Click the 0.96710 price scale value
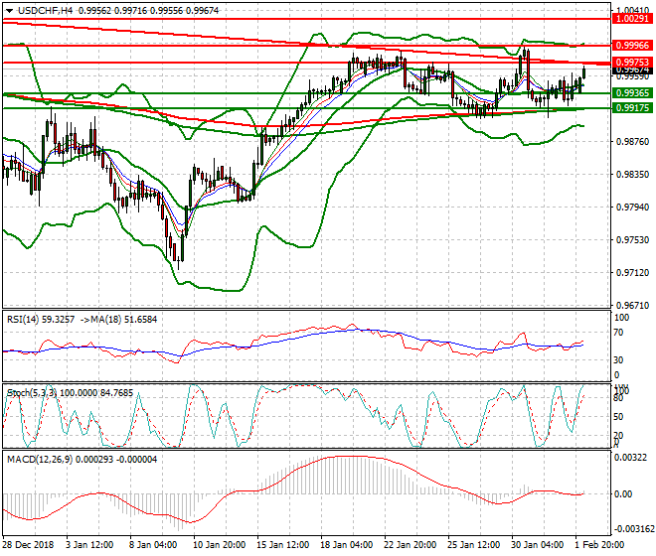 pos(632,306)
